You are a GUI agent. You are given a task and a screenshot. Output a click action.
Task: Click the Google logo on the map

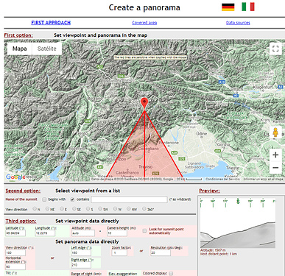pyautogui.click(x=15, y=177)
